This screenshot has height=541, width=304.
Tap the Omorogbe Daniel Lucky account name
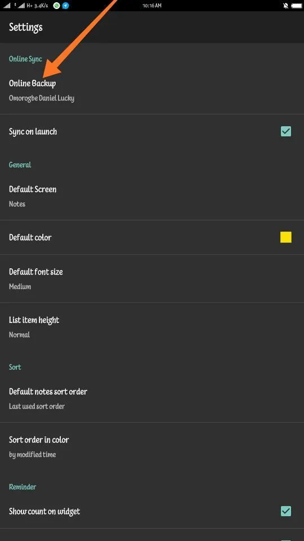click(x=42, y=98)
